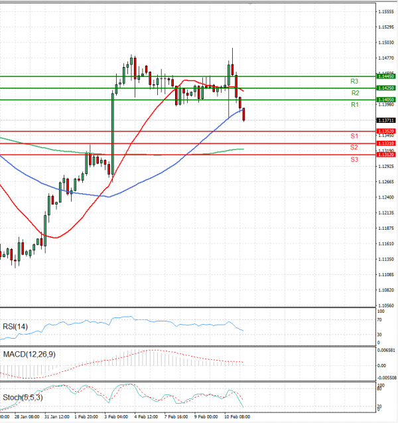Select the 1.13120 red price tag
This screenshot has height=423, width=398.
[x=386, y=155]
